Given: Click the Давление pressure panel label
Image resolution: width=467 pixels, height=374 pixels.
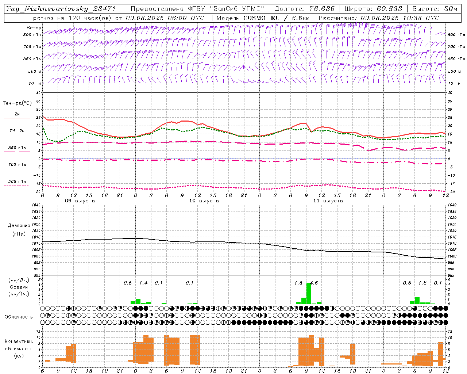Looking at the screenshot, I should (19, 226).
